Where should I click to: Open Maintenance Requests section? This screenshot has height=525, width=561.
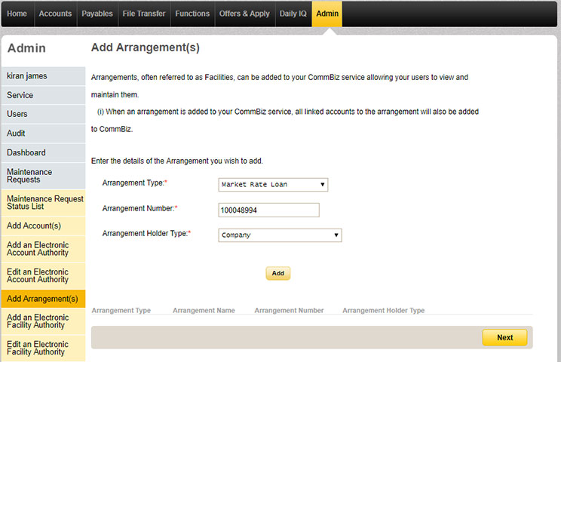43,176
